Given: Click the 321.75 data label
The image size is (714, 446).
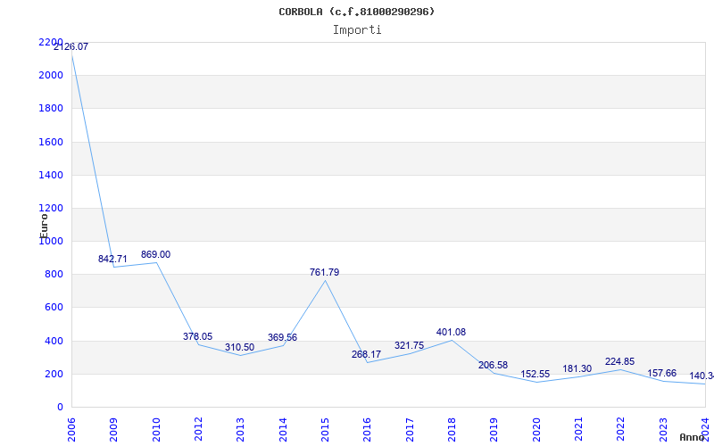Looking at the screenshot, I should [409, 345].
